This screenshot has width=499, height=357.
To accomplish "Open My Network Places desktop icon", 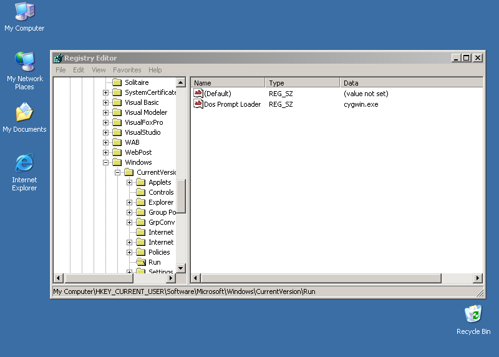I will 24,61.
